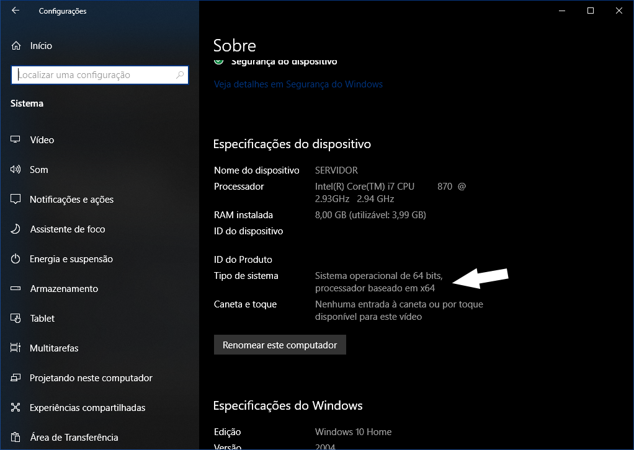Select the Tablet icon
634x450 pixels.
click(16, 319)
